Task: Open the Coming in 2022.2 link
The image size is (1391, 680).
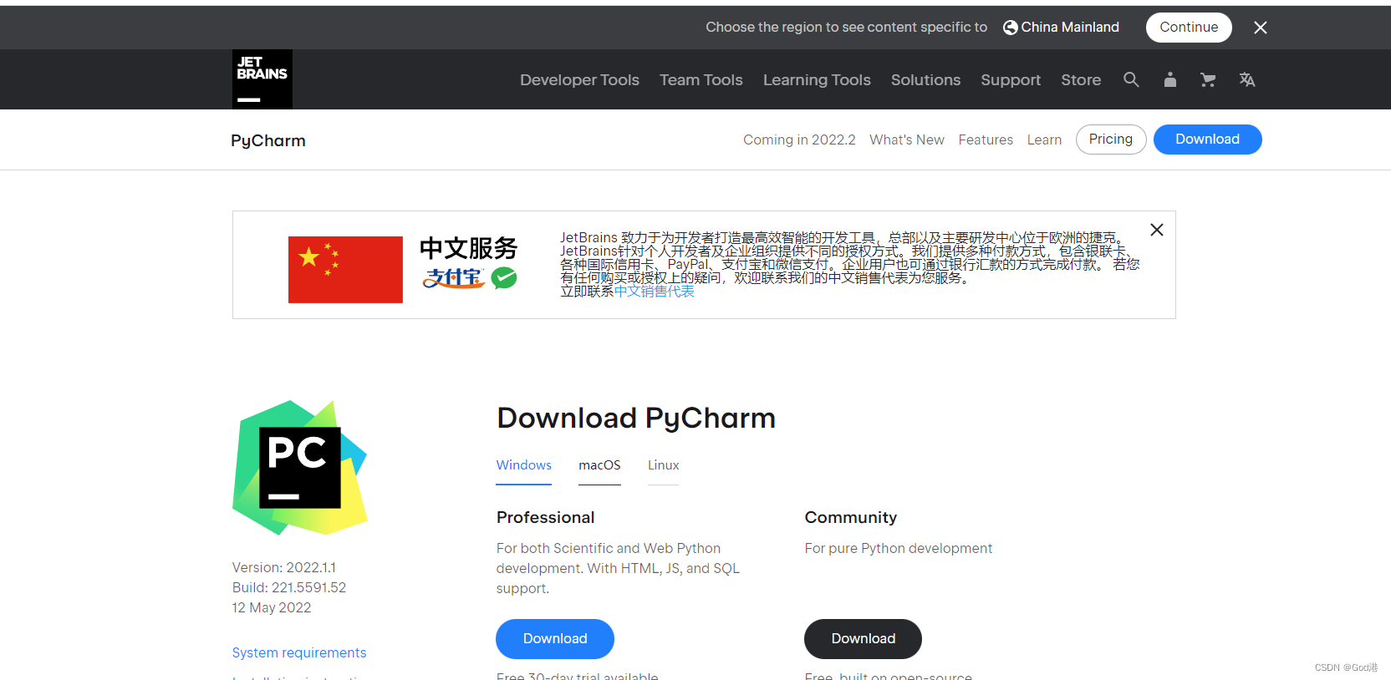Action: click(799, 140)
